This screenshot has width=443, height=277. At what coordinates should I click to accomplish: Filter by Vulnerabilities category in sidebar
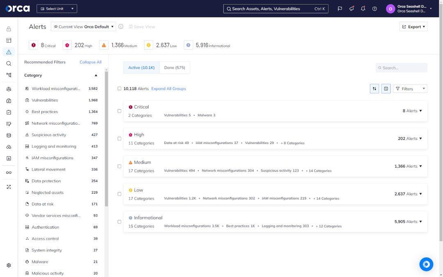point(61,101)
